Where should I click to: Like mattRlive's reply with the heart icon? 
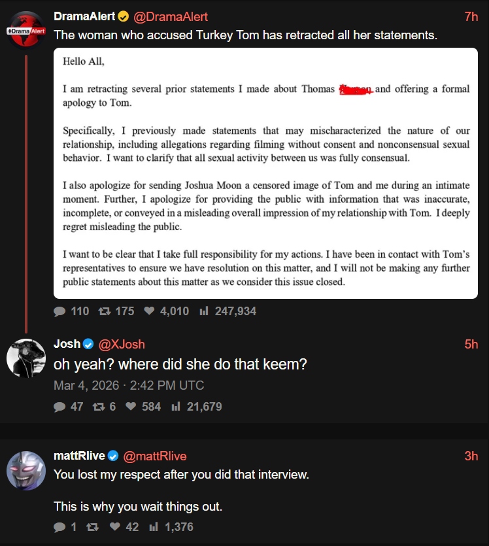pos(114,526)
